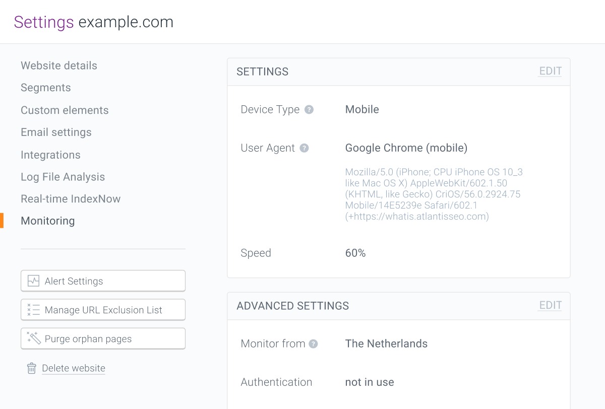Show help for Device Type

pyautogui.click(x=309, y=109)
